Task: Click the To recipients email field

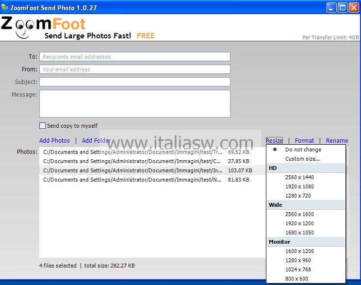Action: point(135,57)
